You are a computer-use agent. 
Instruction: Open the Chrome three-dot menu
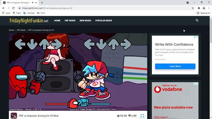pyautogui.click(x=209, y=8)
